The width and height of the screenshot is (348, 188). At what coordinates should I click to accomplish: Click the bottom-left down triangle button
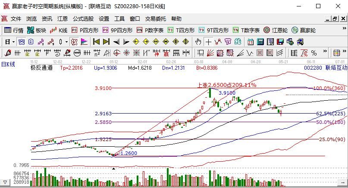(x=5, y=183)
